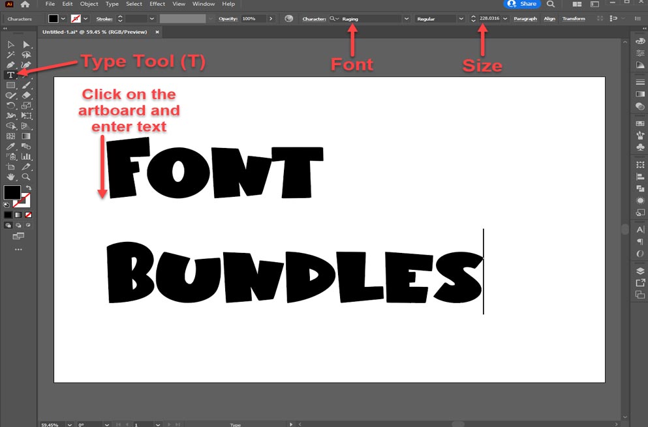Click the black Fill color box

point(12,192)
